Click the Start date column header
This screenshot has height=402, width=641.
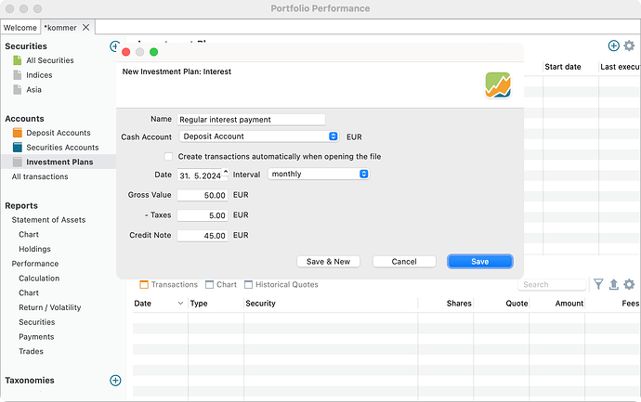click(x=563, y=67)
